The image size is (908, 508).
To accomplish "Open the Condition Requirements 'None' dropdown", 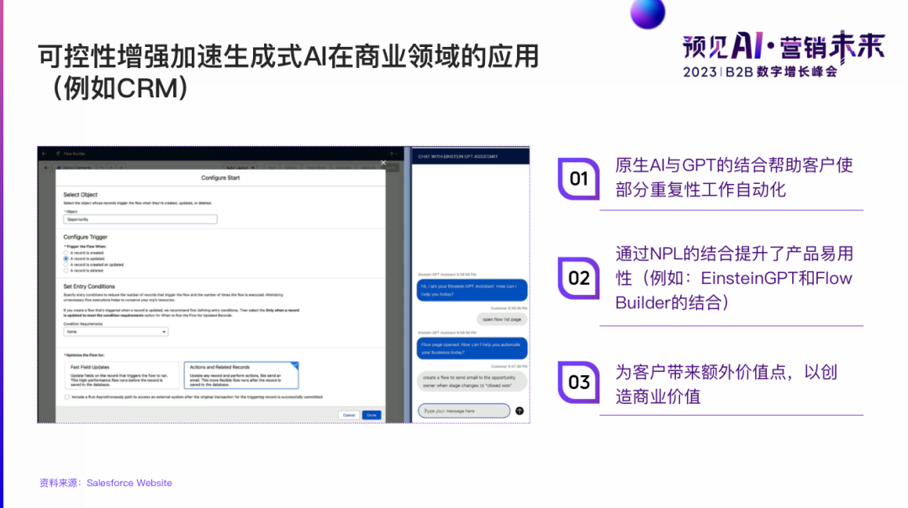I will (116, 332).
